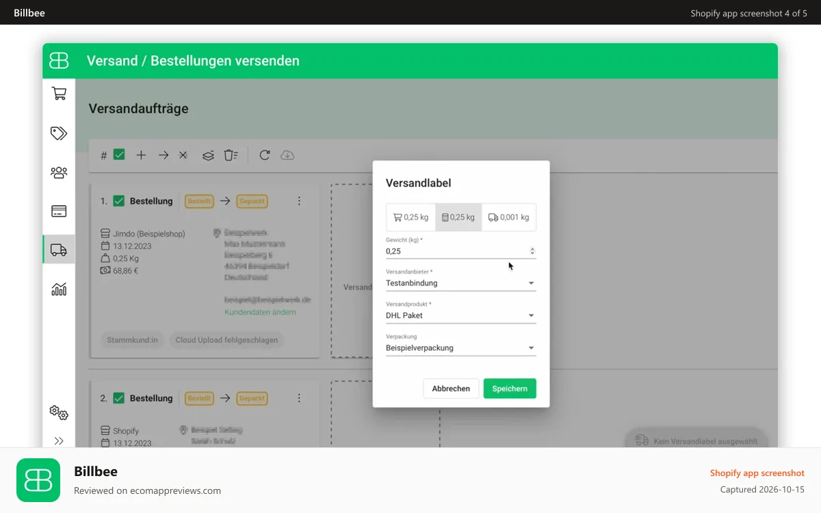
Task: Click the Bestellt status badge on order 1
Action: click(199, 201)
